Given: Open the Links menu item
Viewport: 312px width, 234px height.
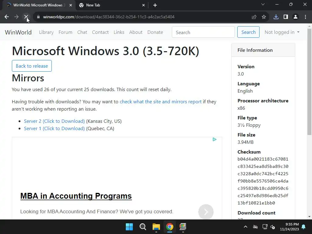Looking at the screenshot, I should click(119, 32).
